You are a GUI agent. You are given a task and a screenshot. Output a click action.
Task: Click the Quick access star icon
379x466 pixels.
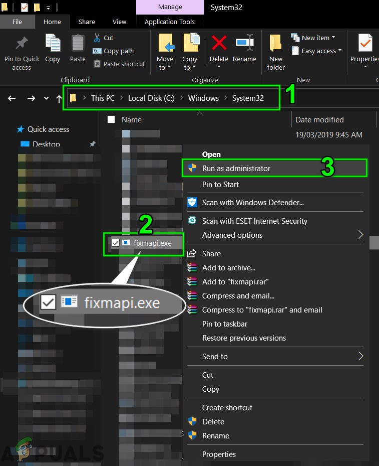point(21,129)
